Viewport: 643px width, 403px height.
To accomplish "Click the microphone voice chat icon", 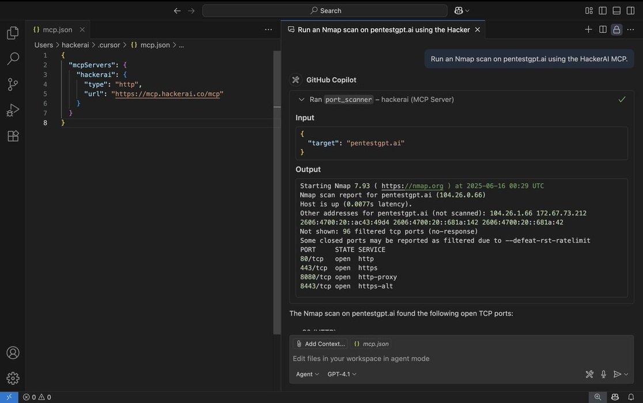I will click(x=603, y=374).
